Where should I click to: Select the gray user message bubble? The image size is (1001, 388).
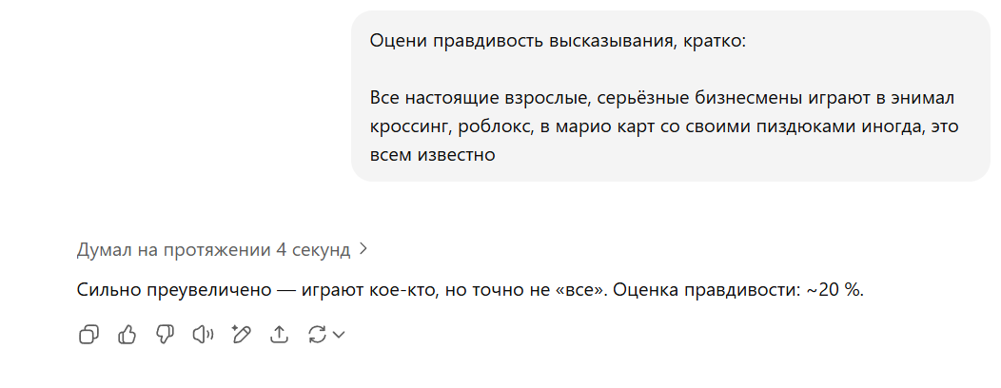pyautogui.click(x=670, y=96)
